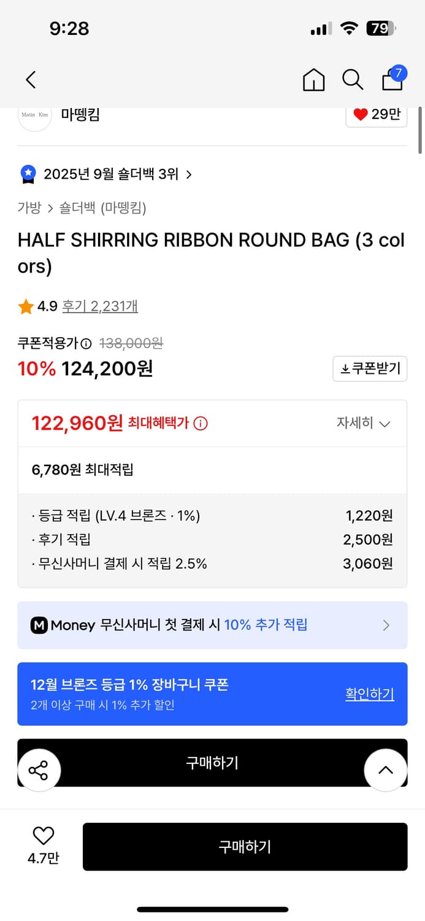Open search using the magnifier icon
This screenshot has width=425, height=921.
pyautogui.click(x=353, y=80)
